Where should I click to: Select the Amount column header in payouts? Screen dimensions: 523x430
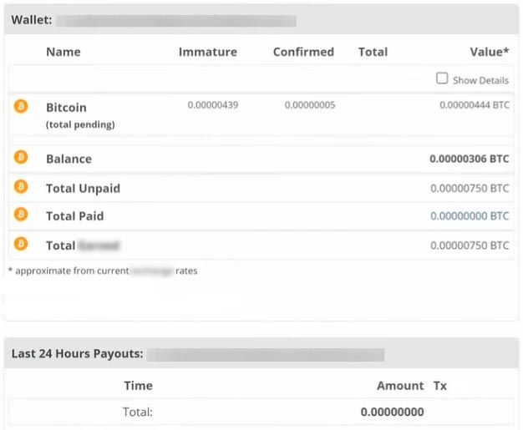400,386
